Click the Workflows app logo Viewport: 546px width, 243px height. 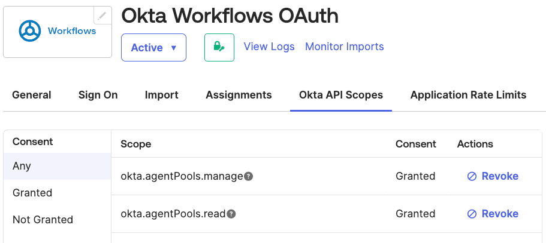57,31
